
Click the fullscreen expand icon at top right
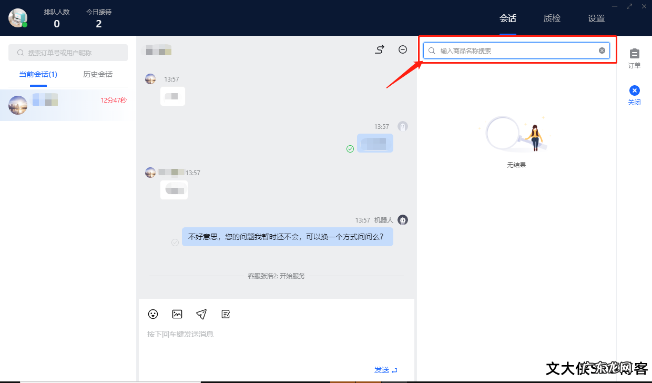pyautogui.click(x=629, y=6)
